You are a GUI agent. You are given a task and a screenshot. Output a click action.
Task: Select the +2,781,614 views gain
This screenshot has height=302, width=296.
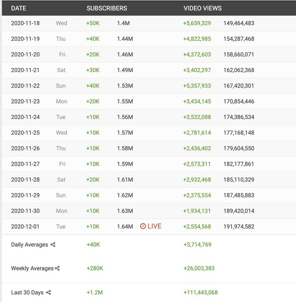[x=197, y=133]
